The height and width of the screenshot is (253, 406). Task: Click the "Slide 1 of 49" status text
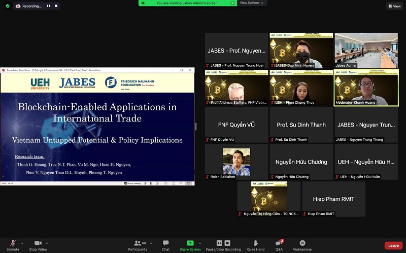point(7,183)
